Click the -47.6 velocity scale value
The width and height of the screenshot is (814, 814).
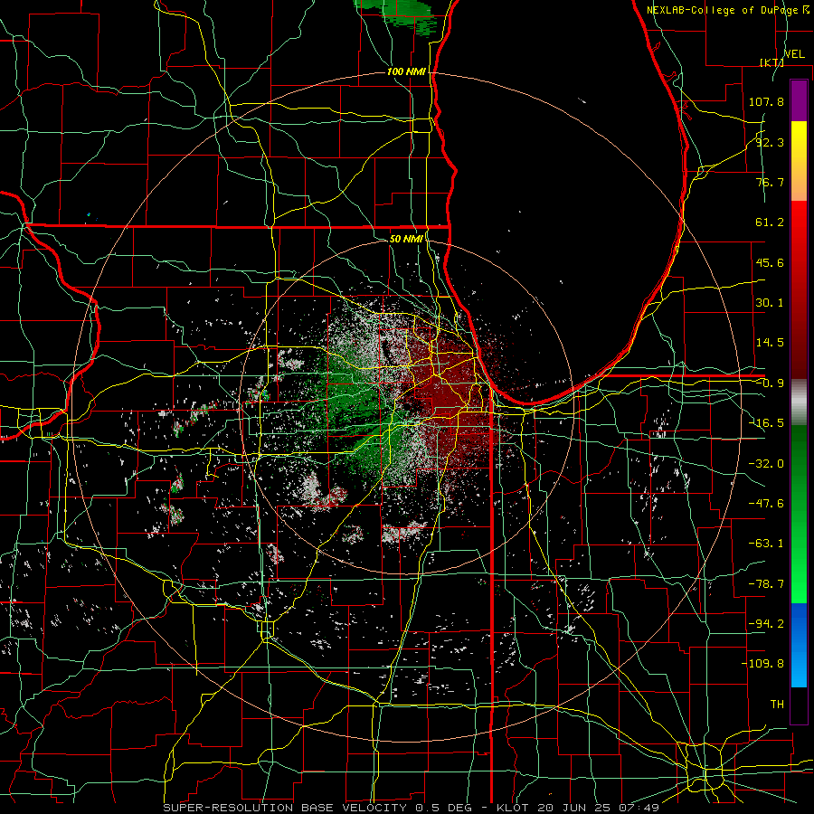click(766, 504)
